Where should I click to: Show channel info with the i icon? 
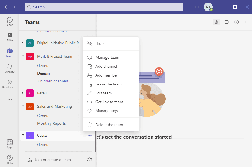[236, 22]
